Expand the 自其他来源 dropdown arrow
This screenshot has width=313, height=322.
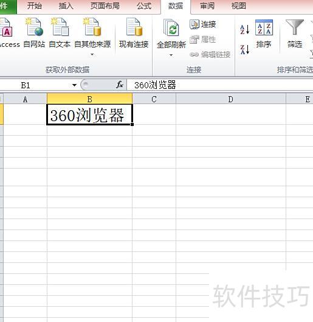[x=92, y=55]
